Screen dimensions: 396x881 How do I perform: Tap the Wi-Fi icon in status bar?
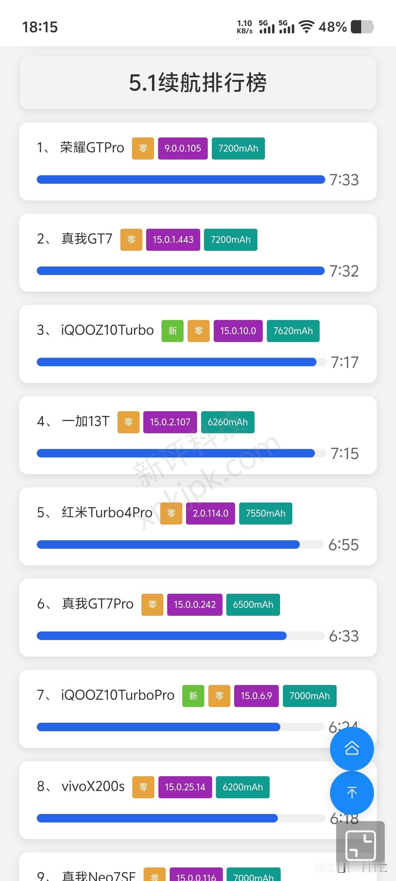pyautogui.click(x=306, y=27)
